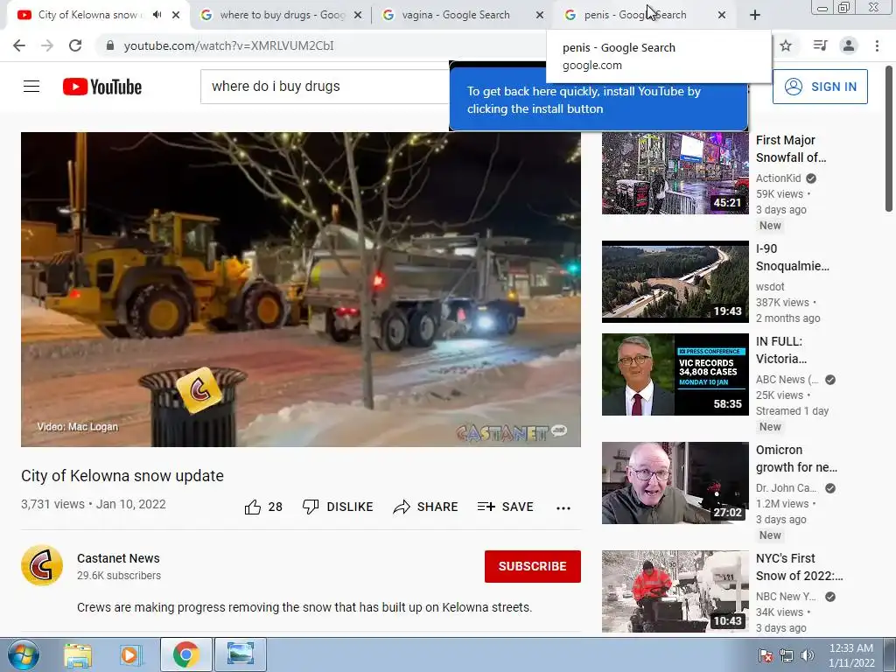Open I-90 Snoqualmie video thumbnail
The width and height of the screenshot is (896, 672).
pyautogui.click(x=675, y=282)
